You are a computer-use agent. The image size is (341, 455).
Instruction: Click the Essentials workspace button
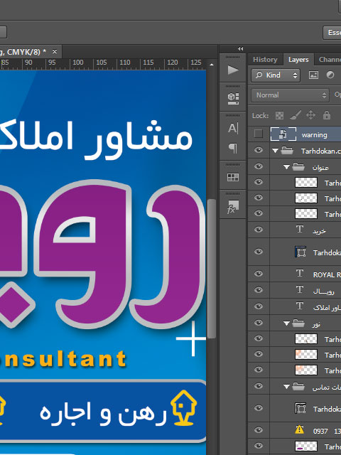[x=332, y=33]
